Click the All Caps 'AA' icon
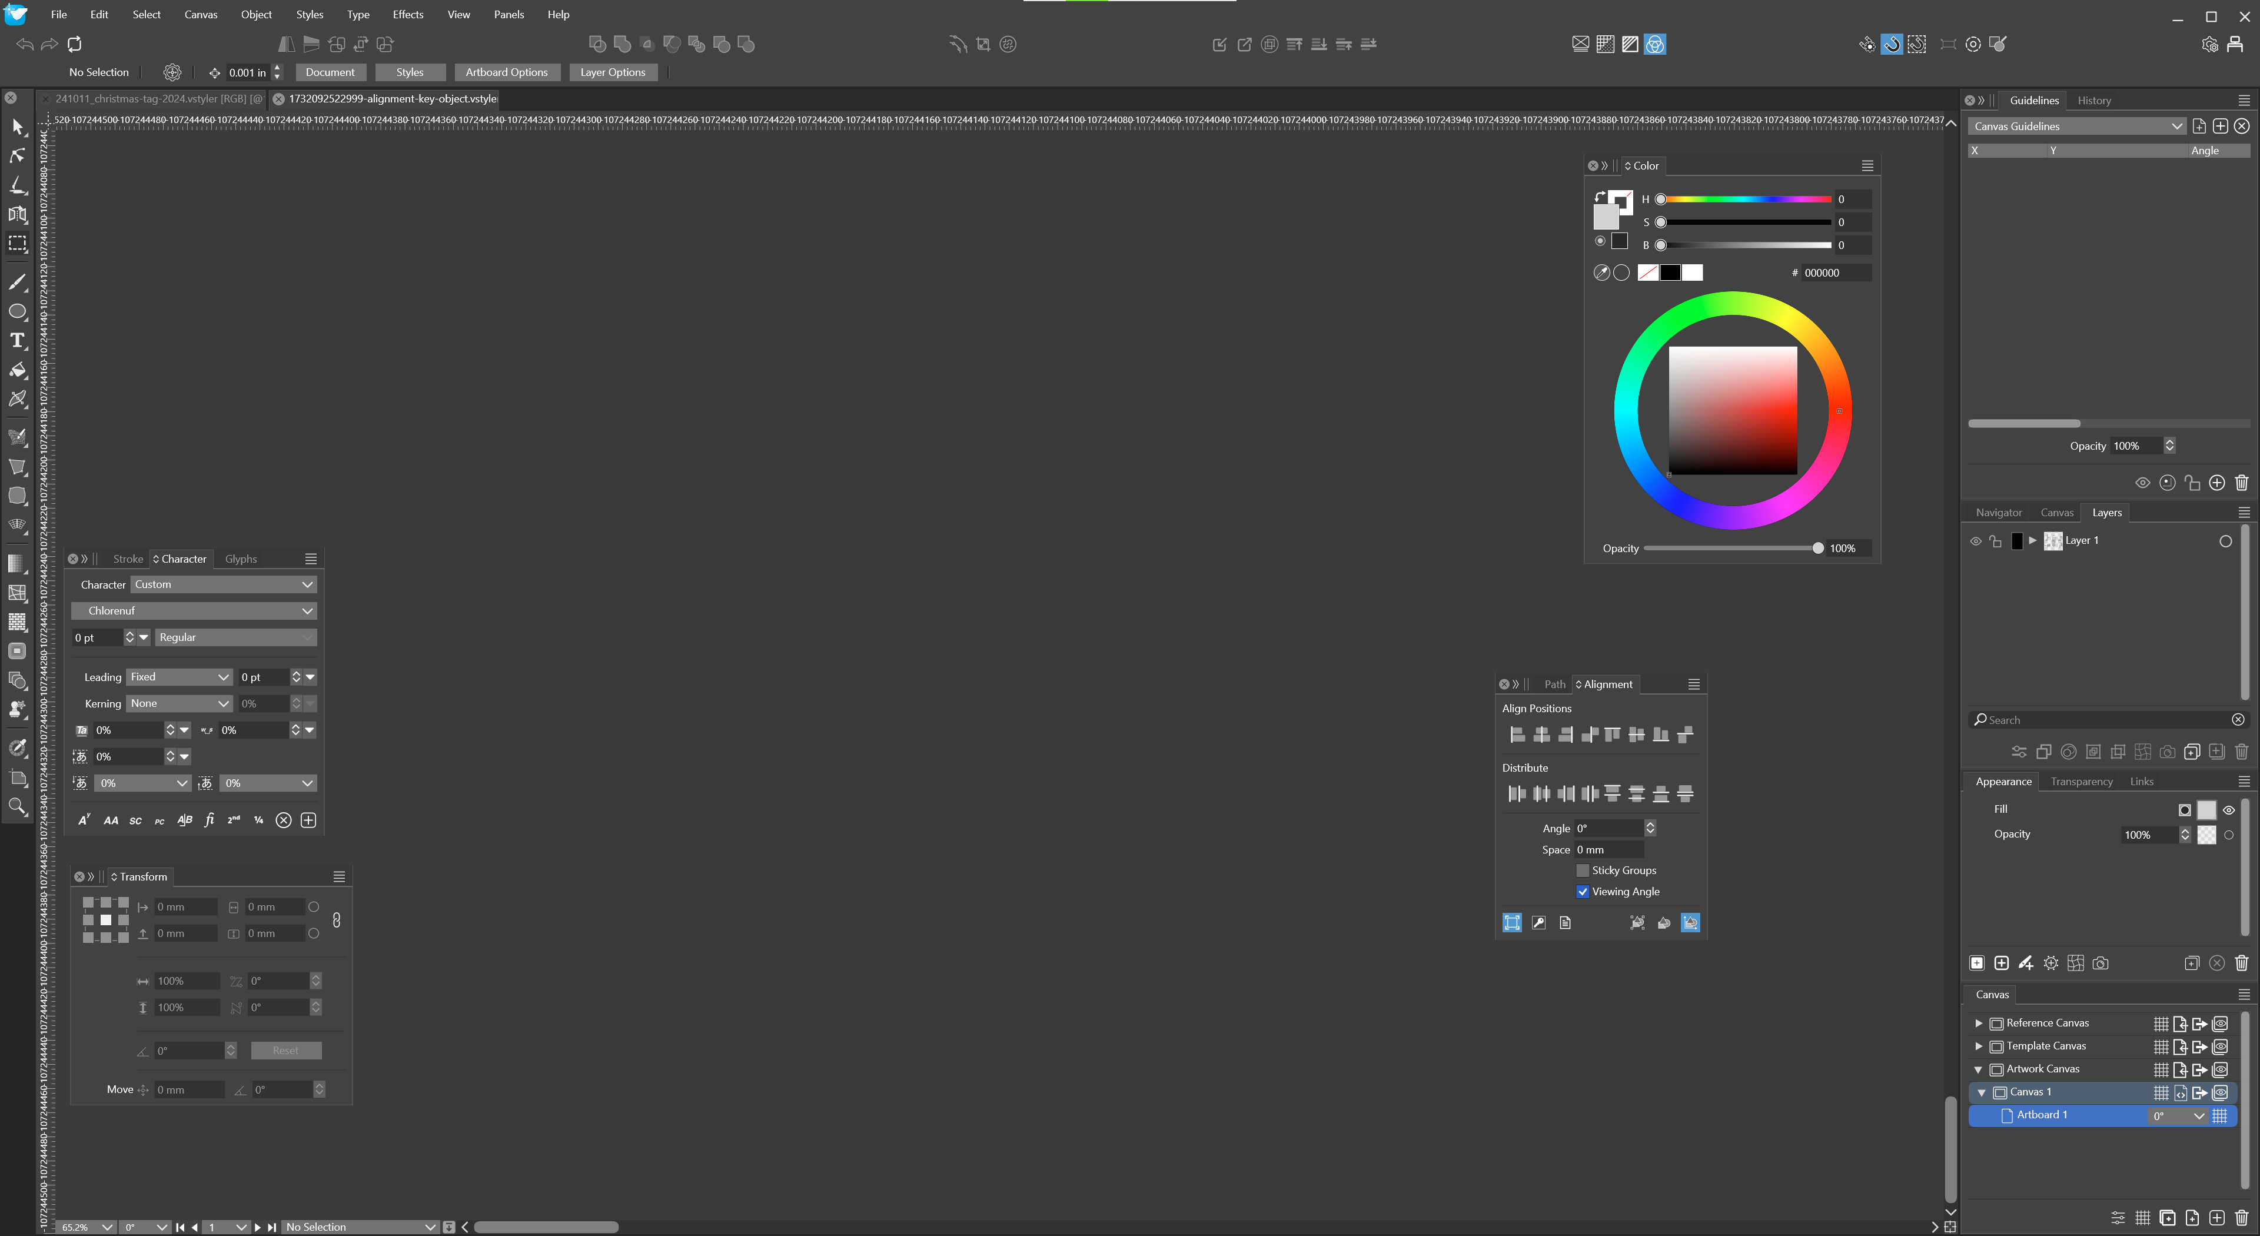This screenshot has width=2260, height=1236. [111, 820]
